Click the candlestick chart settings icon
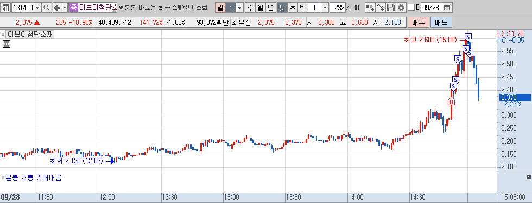 (370, 8)
